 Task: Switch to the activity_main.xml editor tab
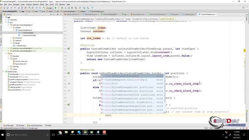pyautogui.click(x=72, y=14)
